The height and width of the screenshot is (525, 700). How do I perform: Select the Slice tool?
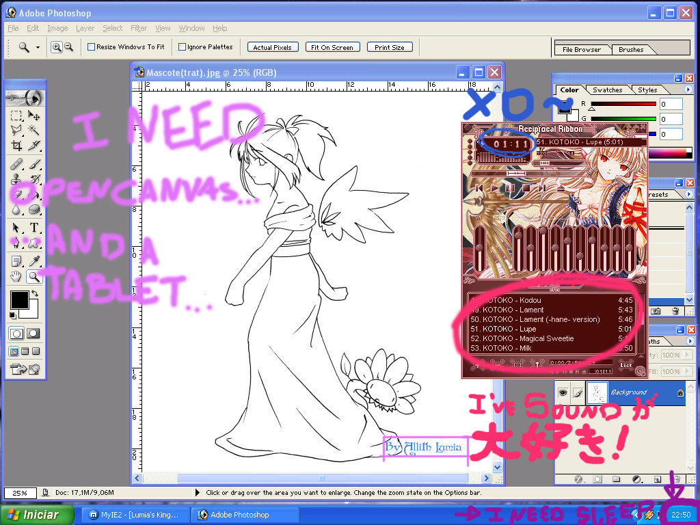click(x=34, y=146)
